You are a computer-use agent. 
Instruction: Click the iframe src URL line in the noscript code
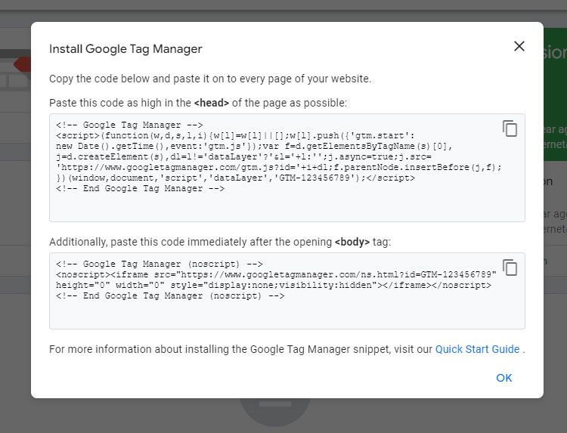[x=276, y=274]
